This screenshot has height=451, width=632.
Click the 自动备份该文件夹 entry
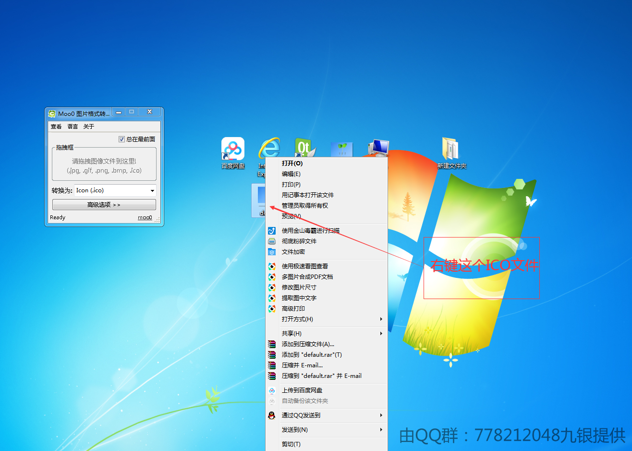point(327,401)
